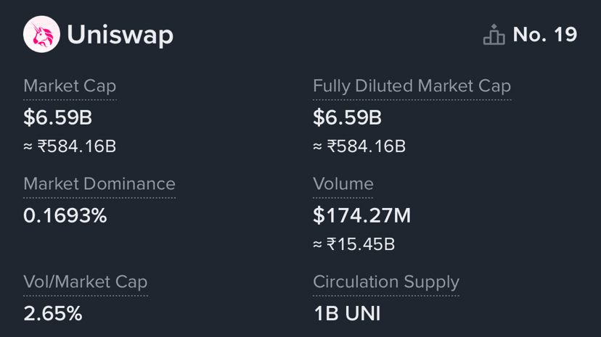Select the fully diluted ₹584.16B conversion
Image resolution: width=601 pixels, height=337 pixels.
(x=359, y=146)
